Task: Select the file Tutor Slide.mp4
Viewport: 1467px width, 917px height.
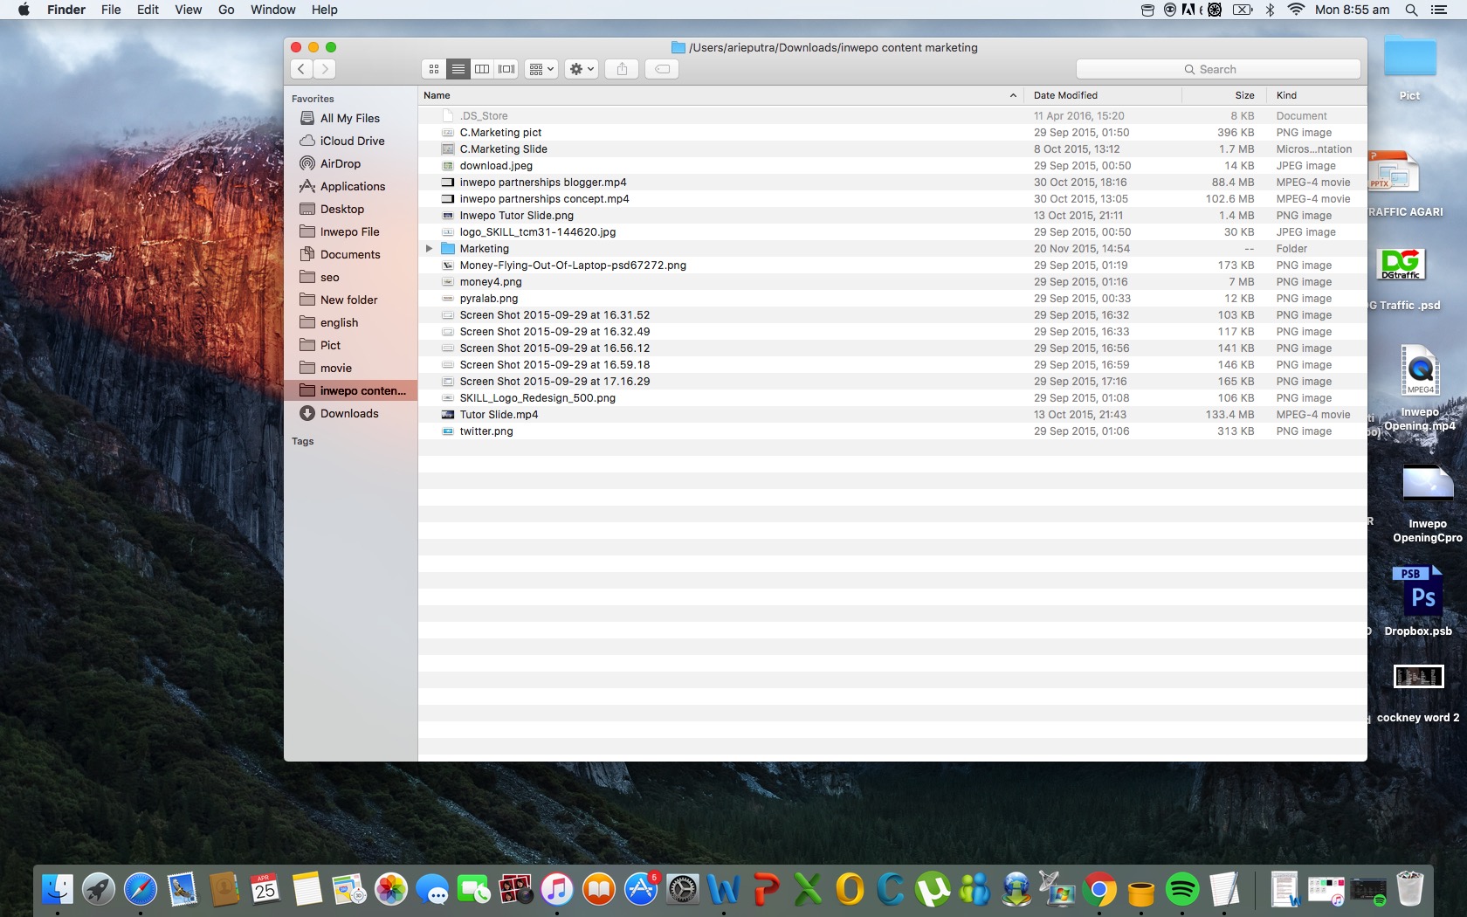Action: (x=892, y=415)
